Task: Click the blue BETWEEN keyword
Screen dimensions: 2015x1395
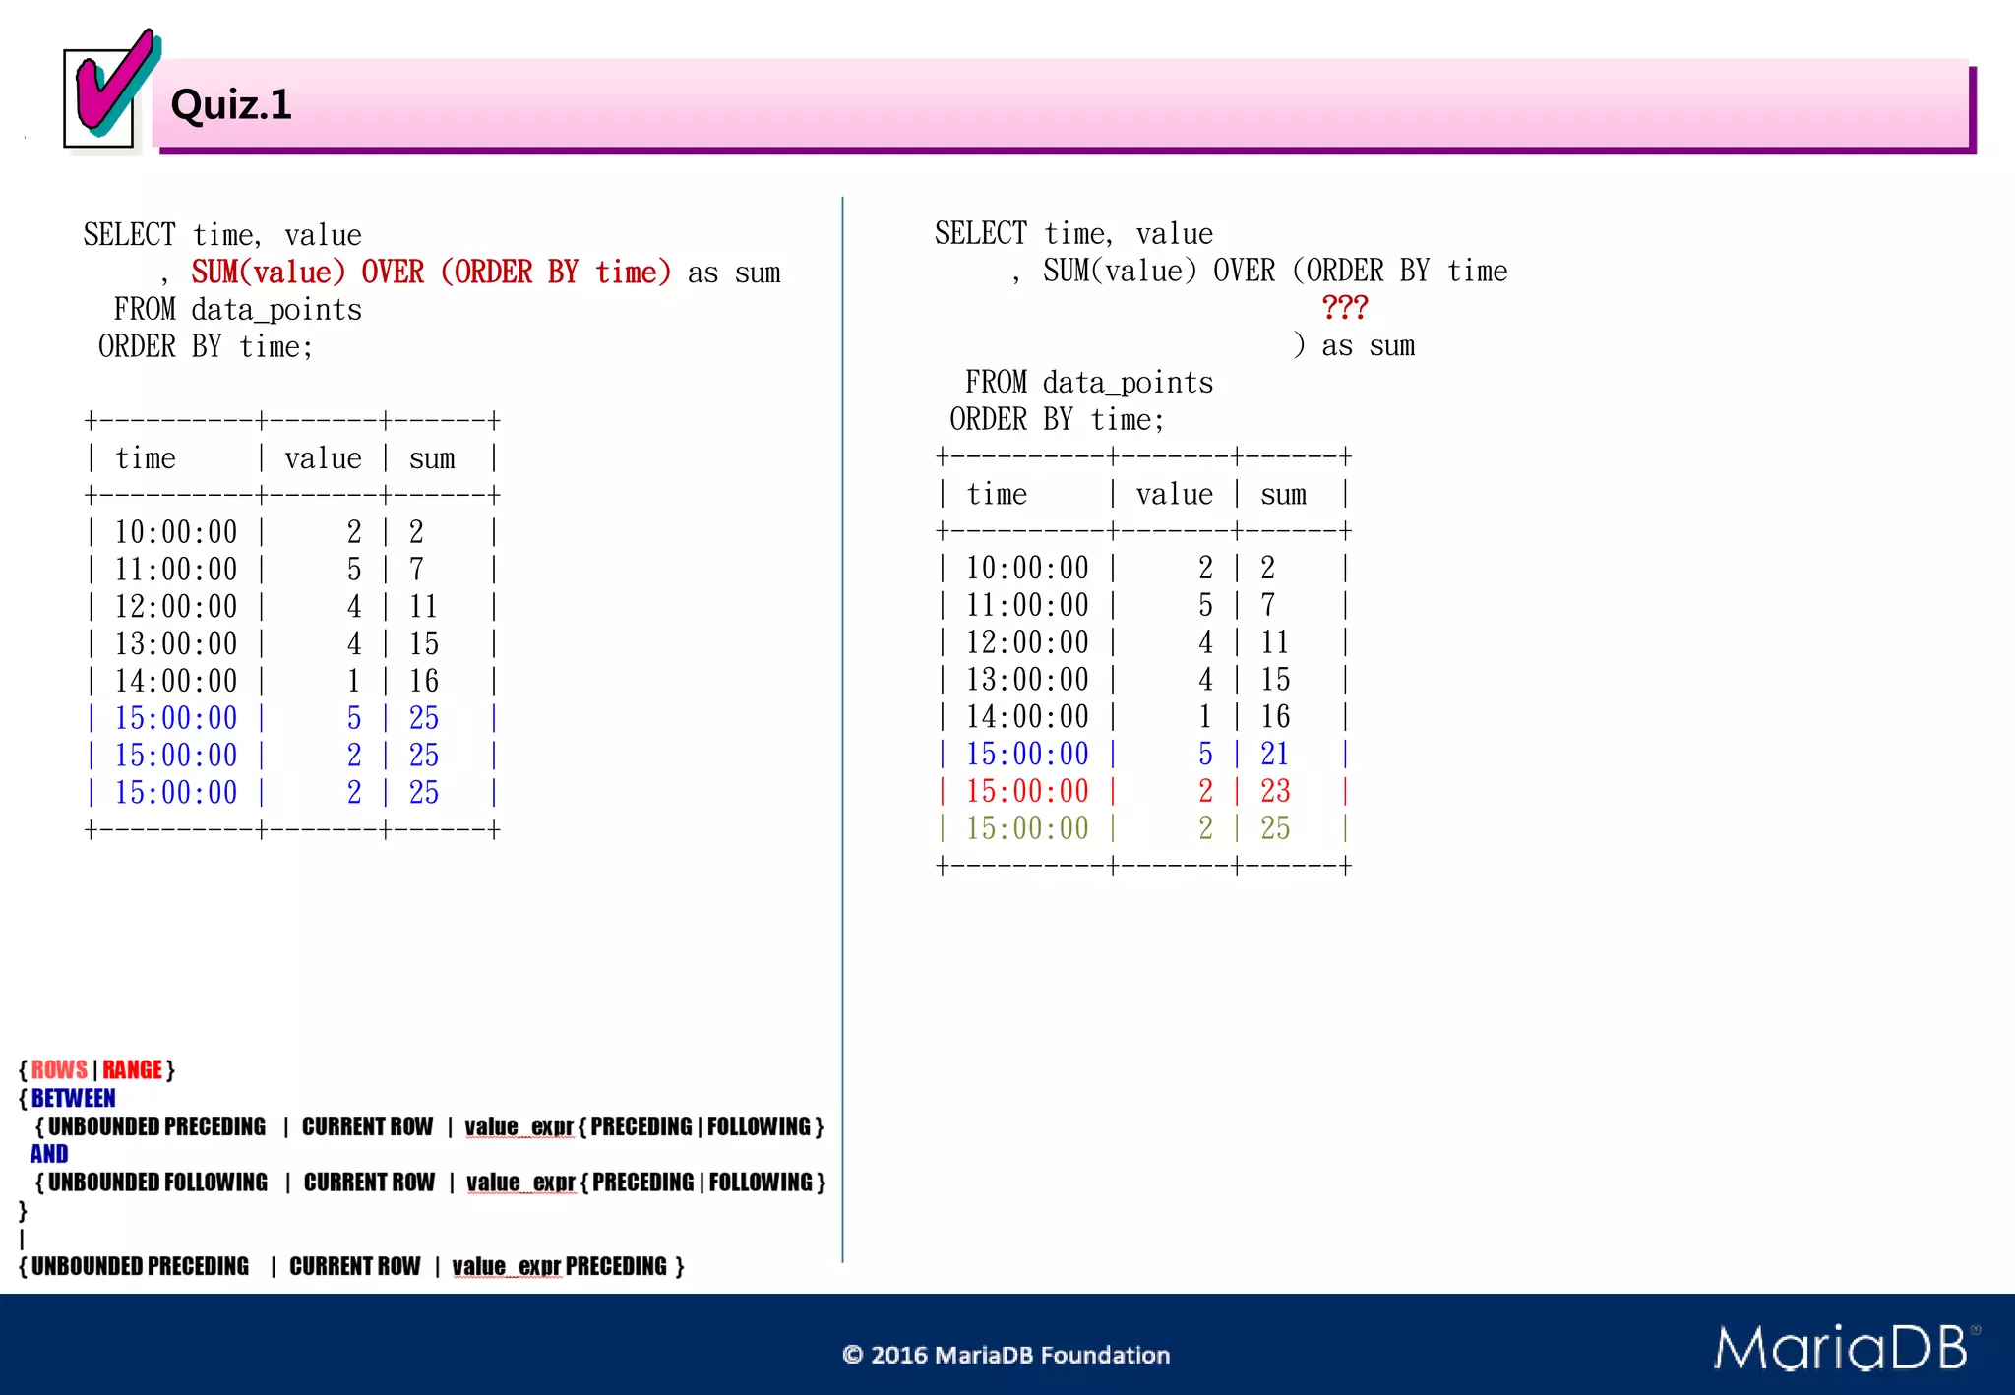Action: pyautogui.click(x=73, y=1098)
